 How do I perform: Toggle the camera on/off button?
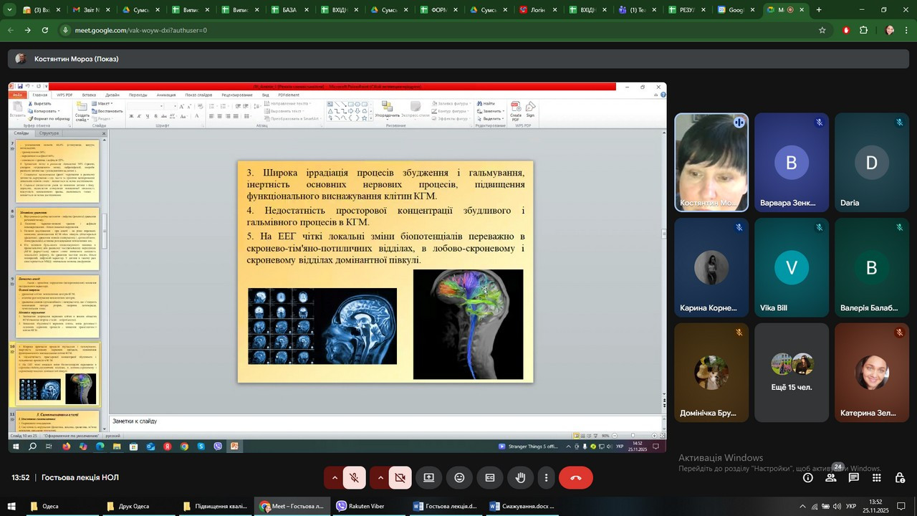[400, 477]
